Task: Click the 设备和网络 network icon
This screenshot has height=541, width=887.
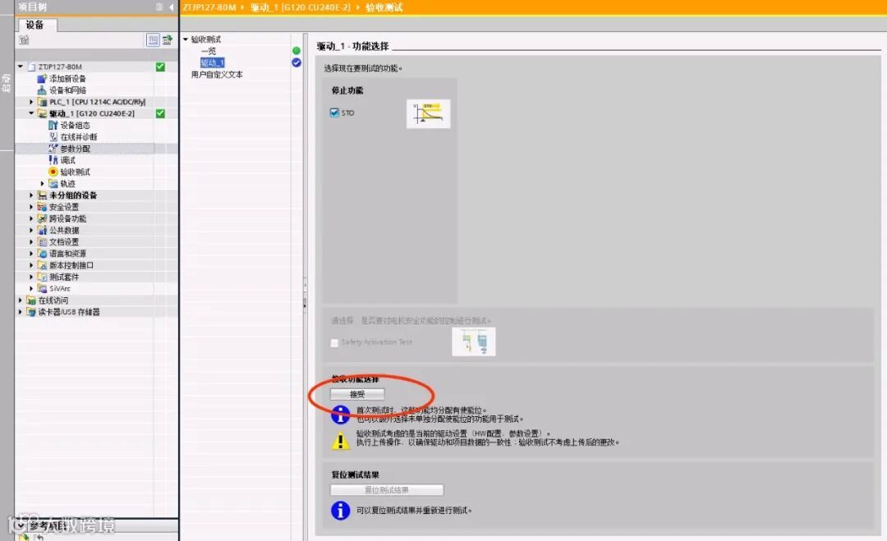Action: 42,90
